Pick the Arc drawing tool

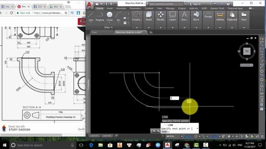[x=118, y=17]
